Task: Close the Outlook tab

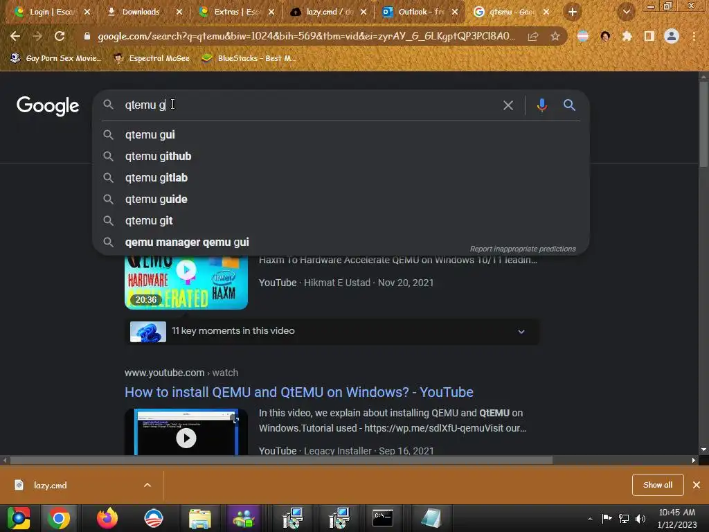Action: click(x=455, y=12)
